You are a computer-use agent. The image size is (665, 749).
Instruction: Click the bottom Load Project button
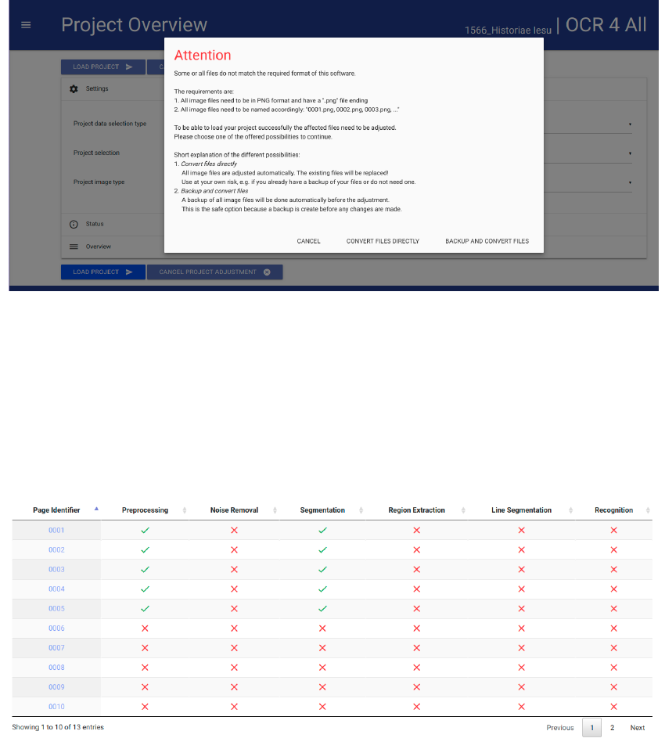pos(102,272)
